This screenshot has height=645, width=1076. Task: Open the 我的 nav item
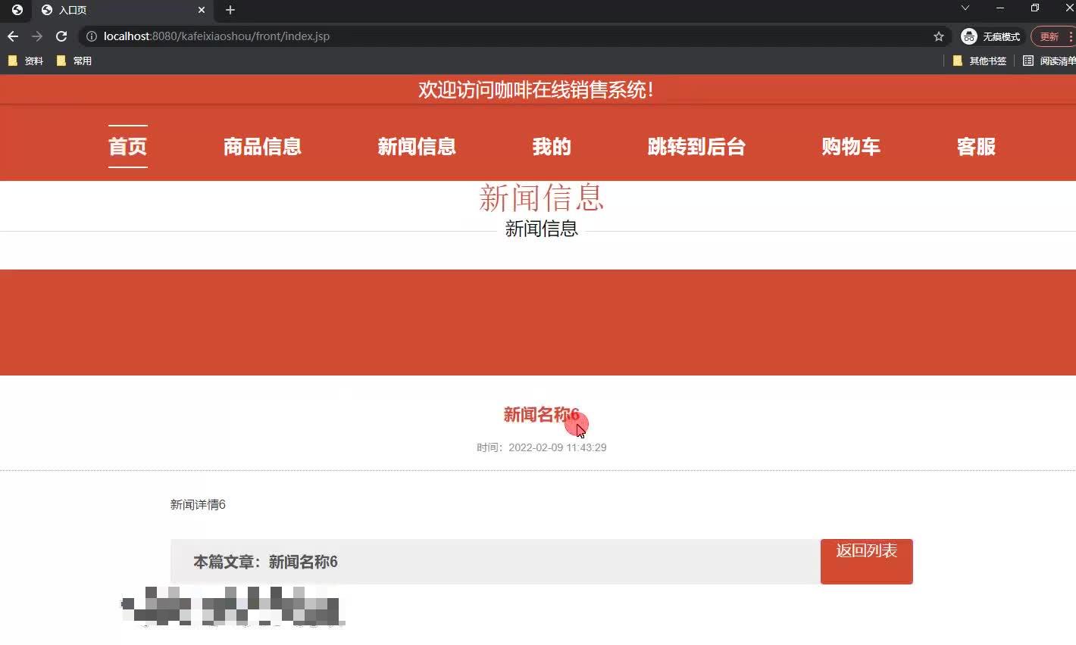(551, 146)
